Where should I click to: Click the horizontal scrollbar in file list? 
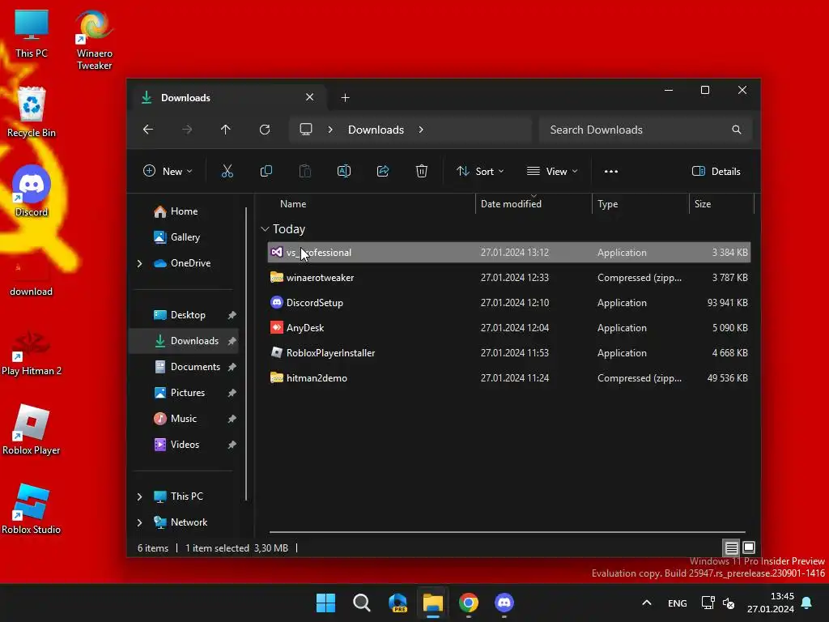pyautogui.click(x=508, y=532)
